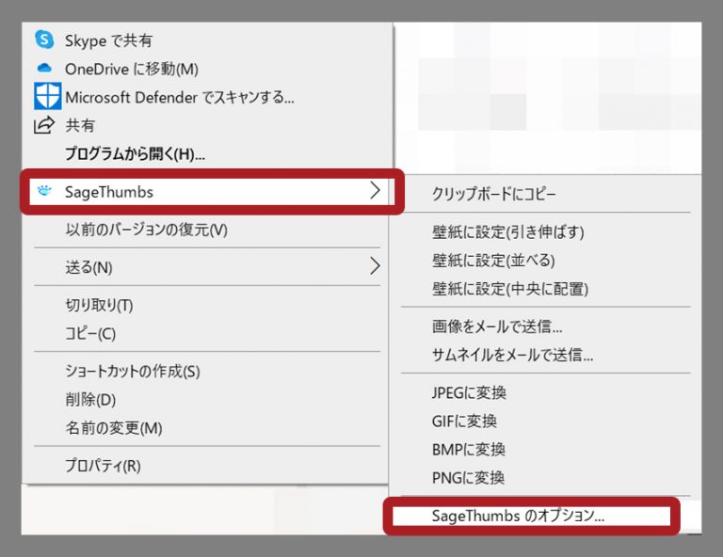Expand the SageThumbs submenu arrow

376,190
